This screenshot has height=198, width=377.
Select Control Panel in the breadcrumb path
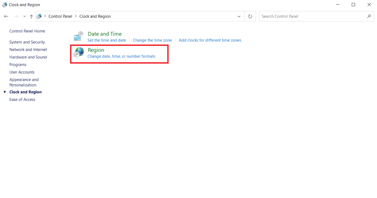(x=60, y=16)
